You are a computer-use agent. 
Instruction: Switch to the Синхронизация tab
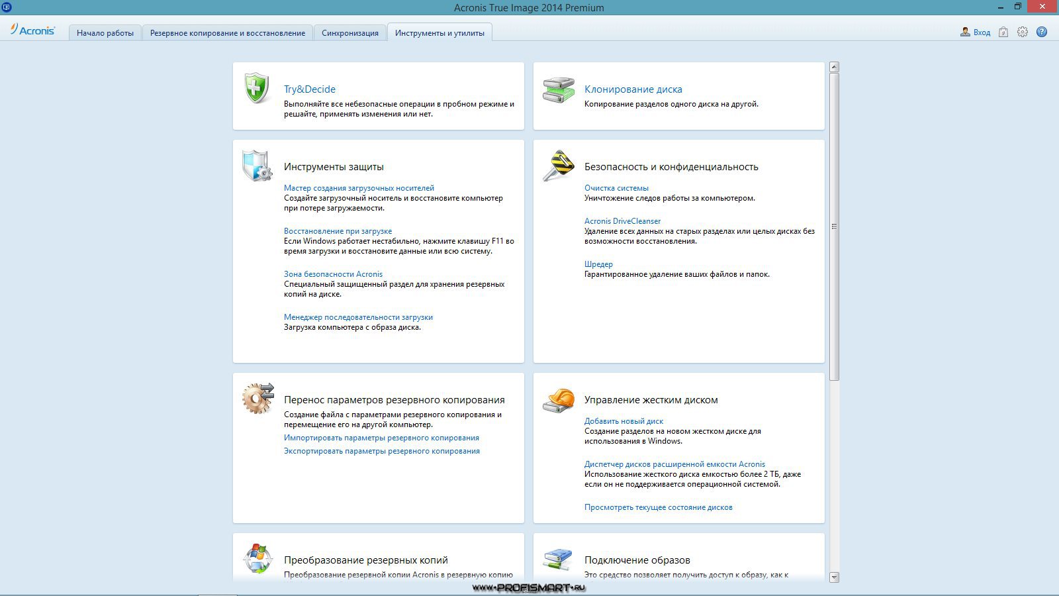(350, 32)
